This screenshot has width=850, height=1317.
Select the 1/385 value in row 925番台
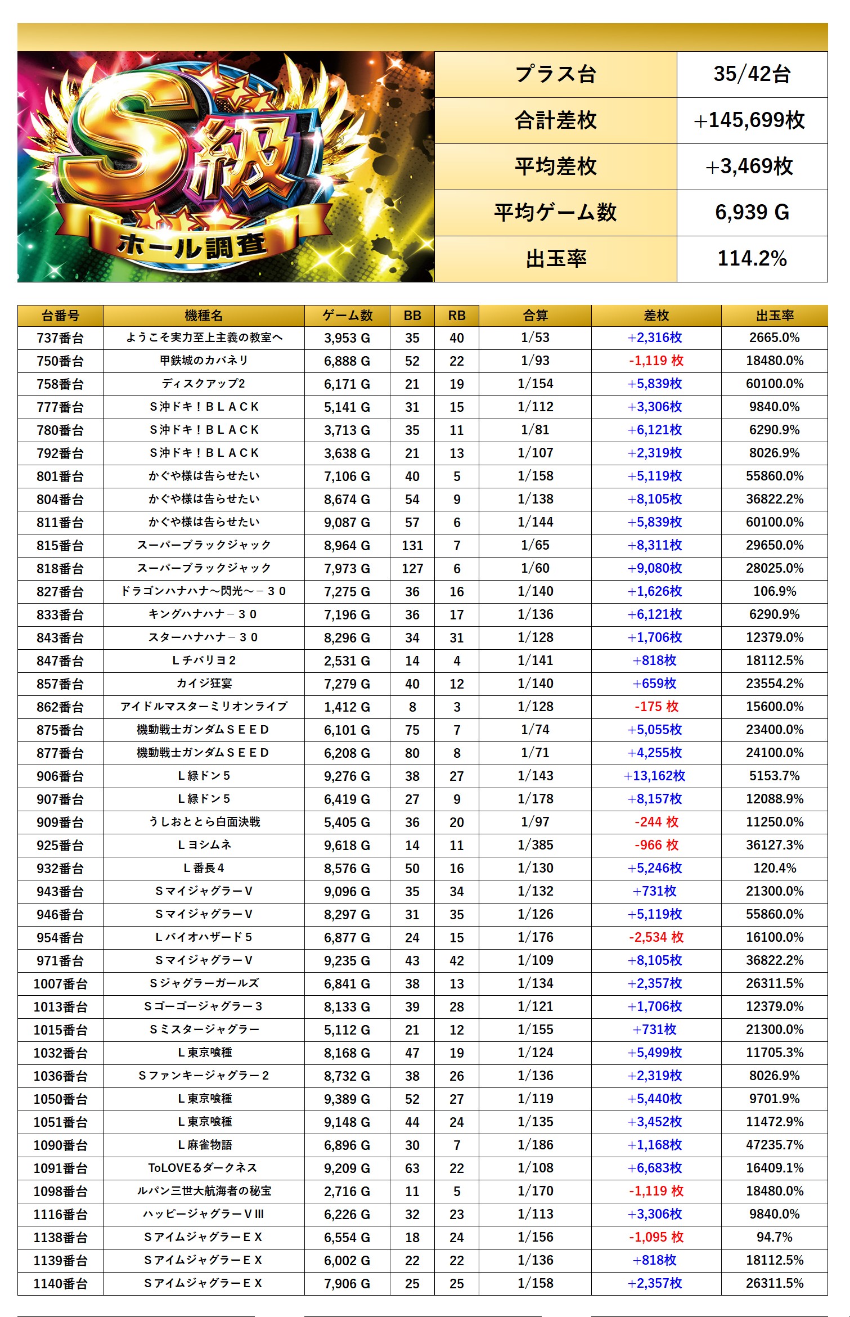coord(535,845)
